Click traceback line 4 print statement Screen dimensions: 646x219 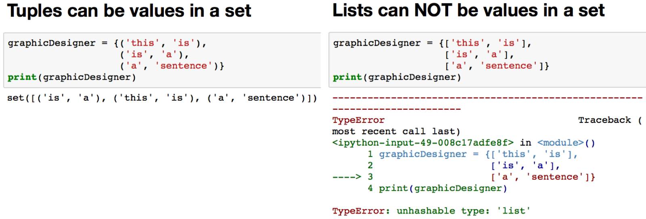coord(443,188)
